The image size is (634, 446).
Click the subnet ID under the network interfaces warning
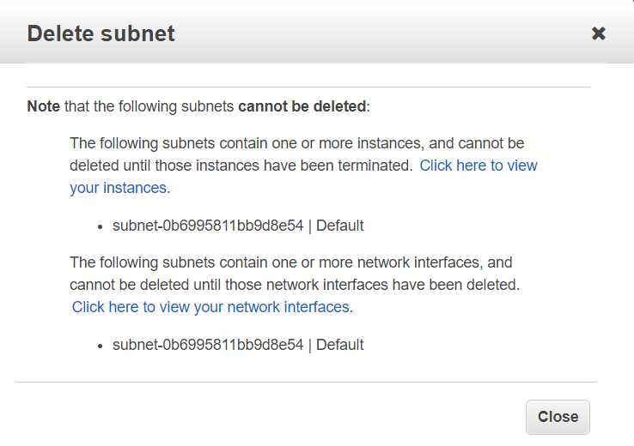click(x=208, y=345)
